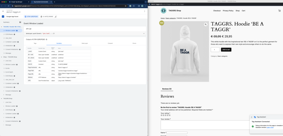Reload the Tag Assistant page
This screenshot has height=136, width=283.
tap(8, 6)
